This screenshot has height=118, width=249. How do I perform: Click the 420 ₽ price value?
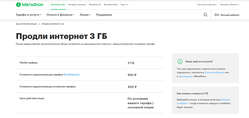[x=132, y=87]
